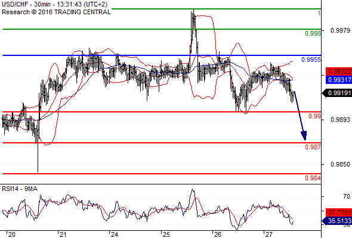Click the red 0.984 support label
Viewport: 352px width, 238px height.
pos(313,178)
